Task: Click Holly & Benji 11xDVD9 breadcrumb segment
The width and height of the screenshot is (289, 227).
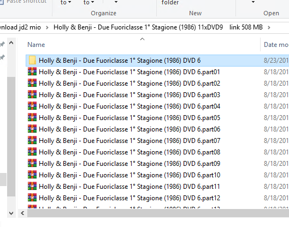Action: click(158, 27)
